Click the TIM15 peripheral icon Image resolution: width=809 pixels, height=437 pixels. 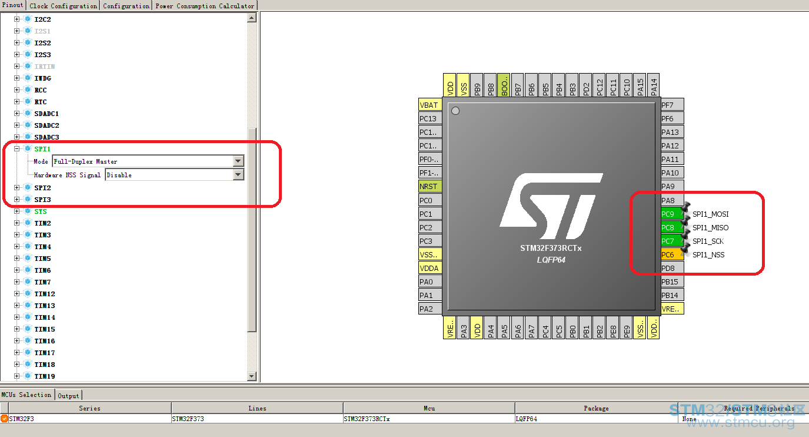pos(27,329)
